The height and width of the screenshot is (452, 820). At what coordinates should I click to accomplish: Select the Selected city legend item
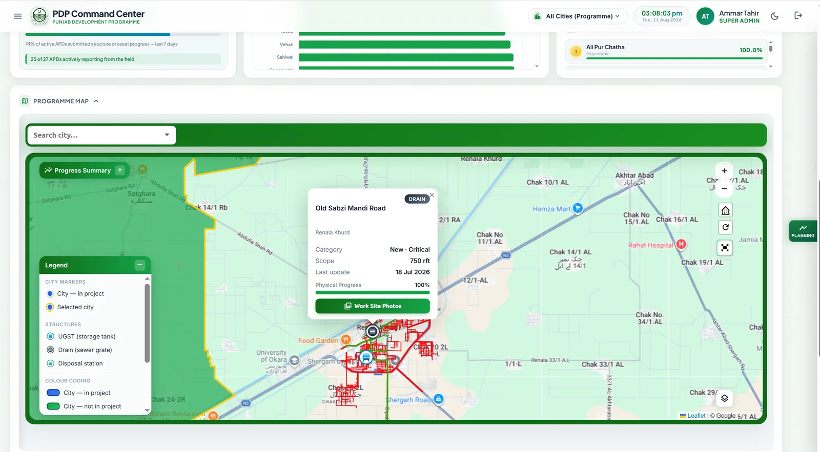(70, 307)
